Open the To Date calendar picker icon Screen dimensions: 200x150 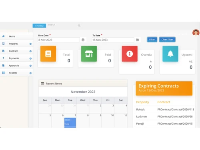coord(137,40)
